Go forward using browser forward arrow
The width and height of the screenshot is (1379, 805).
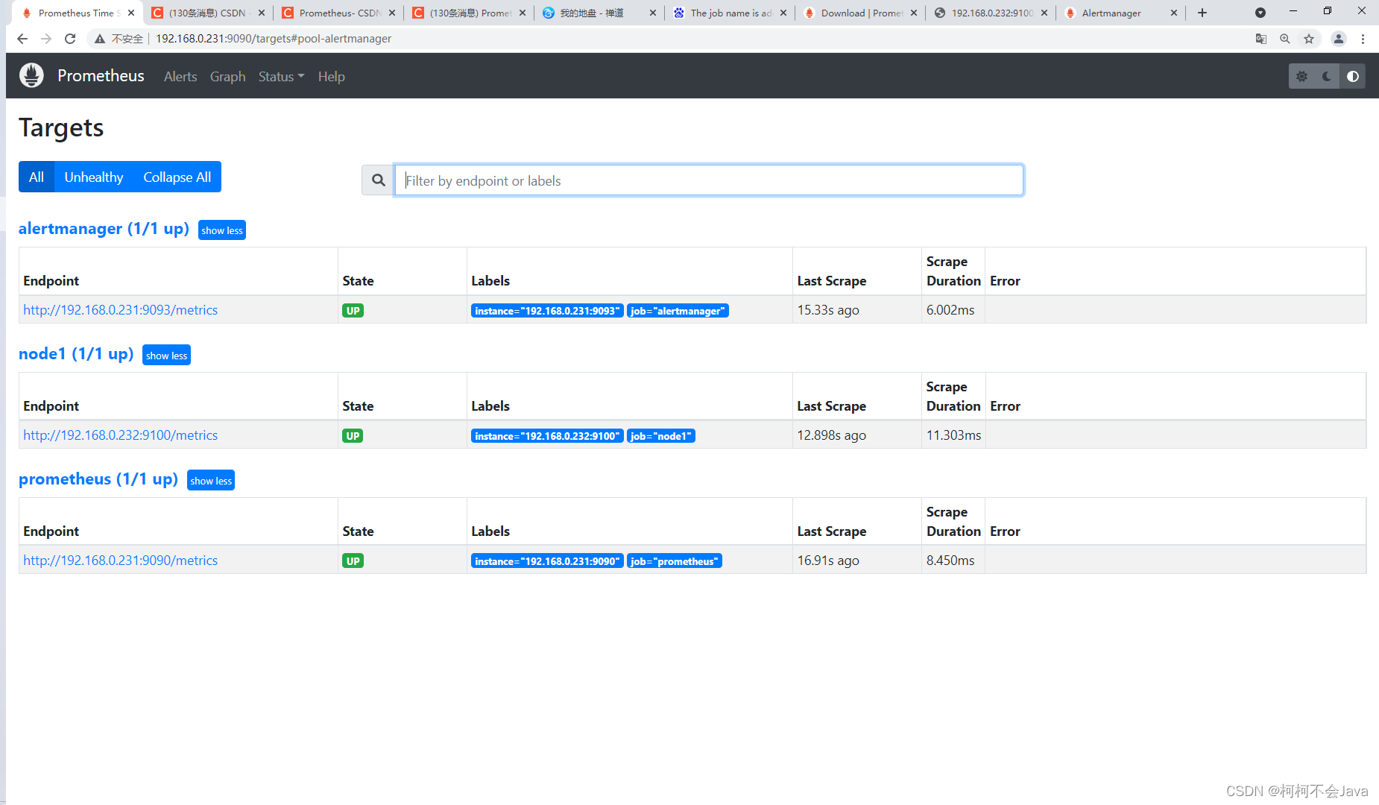(x=46, y=39)
